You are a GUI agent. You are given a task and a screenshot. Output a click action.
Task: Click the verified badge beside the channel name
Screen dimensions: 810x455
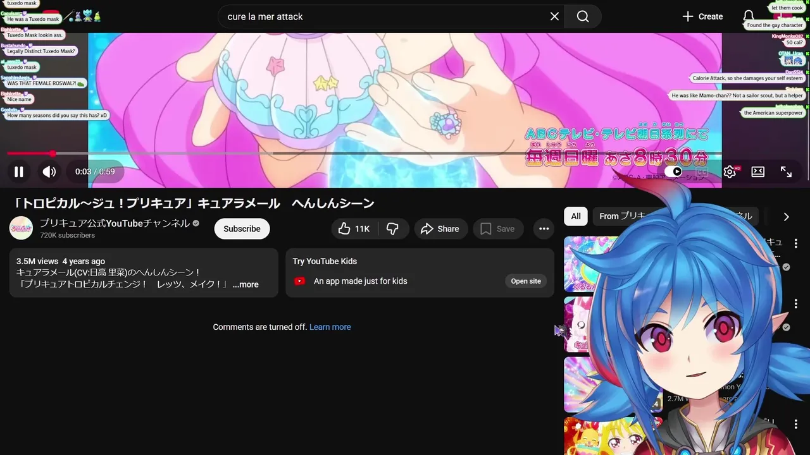(x=196, y=224)
